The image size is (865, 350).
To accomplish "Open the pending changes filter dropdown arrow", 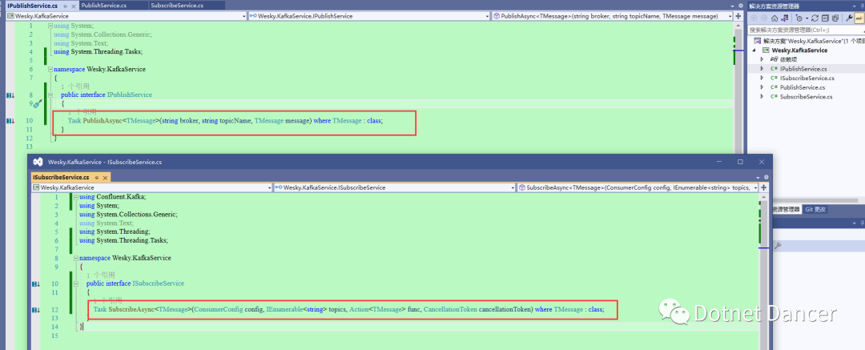I will [807, 18].
